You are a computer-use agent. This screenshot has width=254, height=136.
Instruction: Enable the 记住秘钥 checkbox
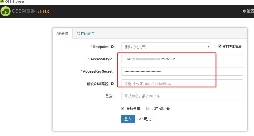[148, 108]
